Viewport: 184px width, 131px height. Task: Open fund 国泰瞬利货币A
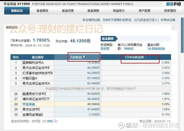coord(33,63)
